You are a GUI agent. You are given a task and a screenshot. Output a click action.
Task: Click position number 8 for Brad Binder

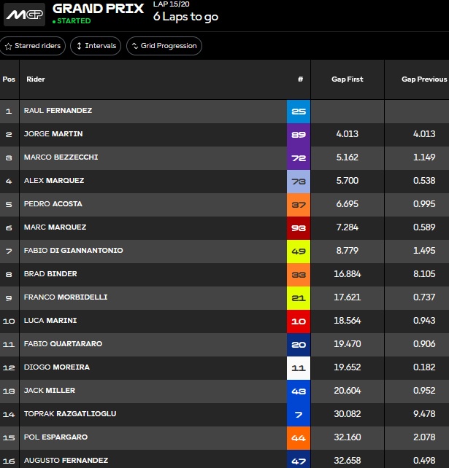[x=9, y=274]
